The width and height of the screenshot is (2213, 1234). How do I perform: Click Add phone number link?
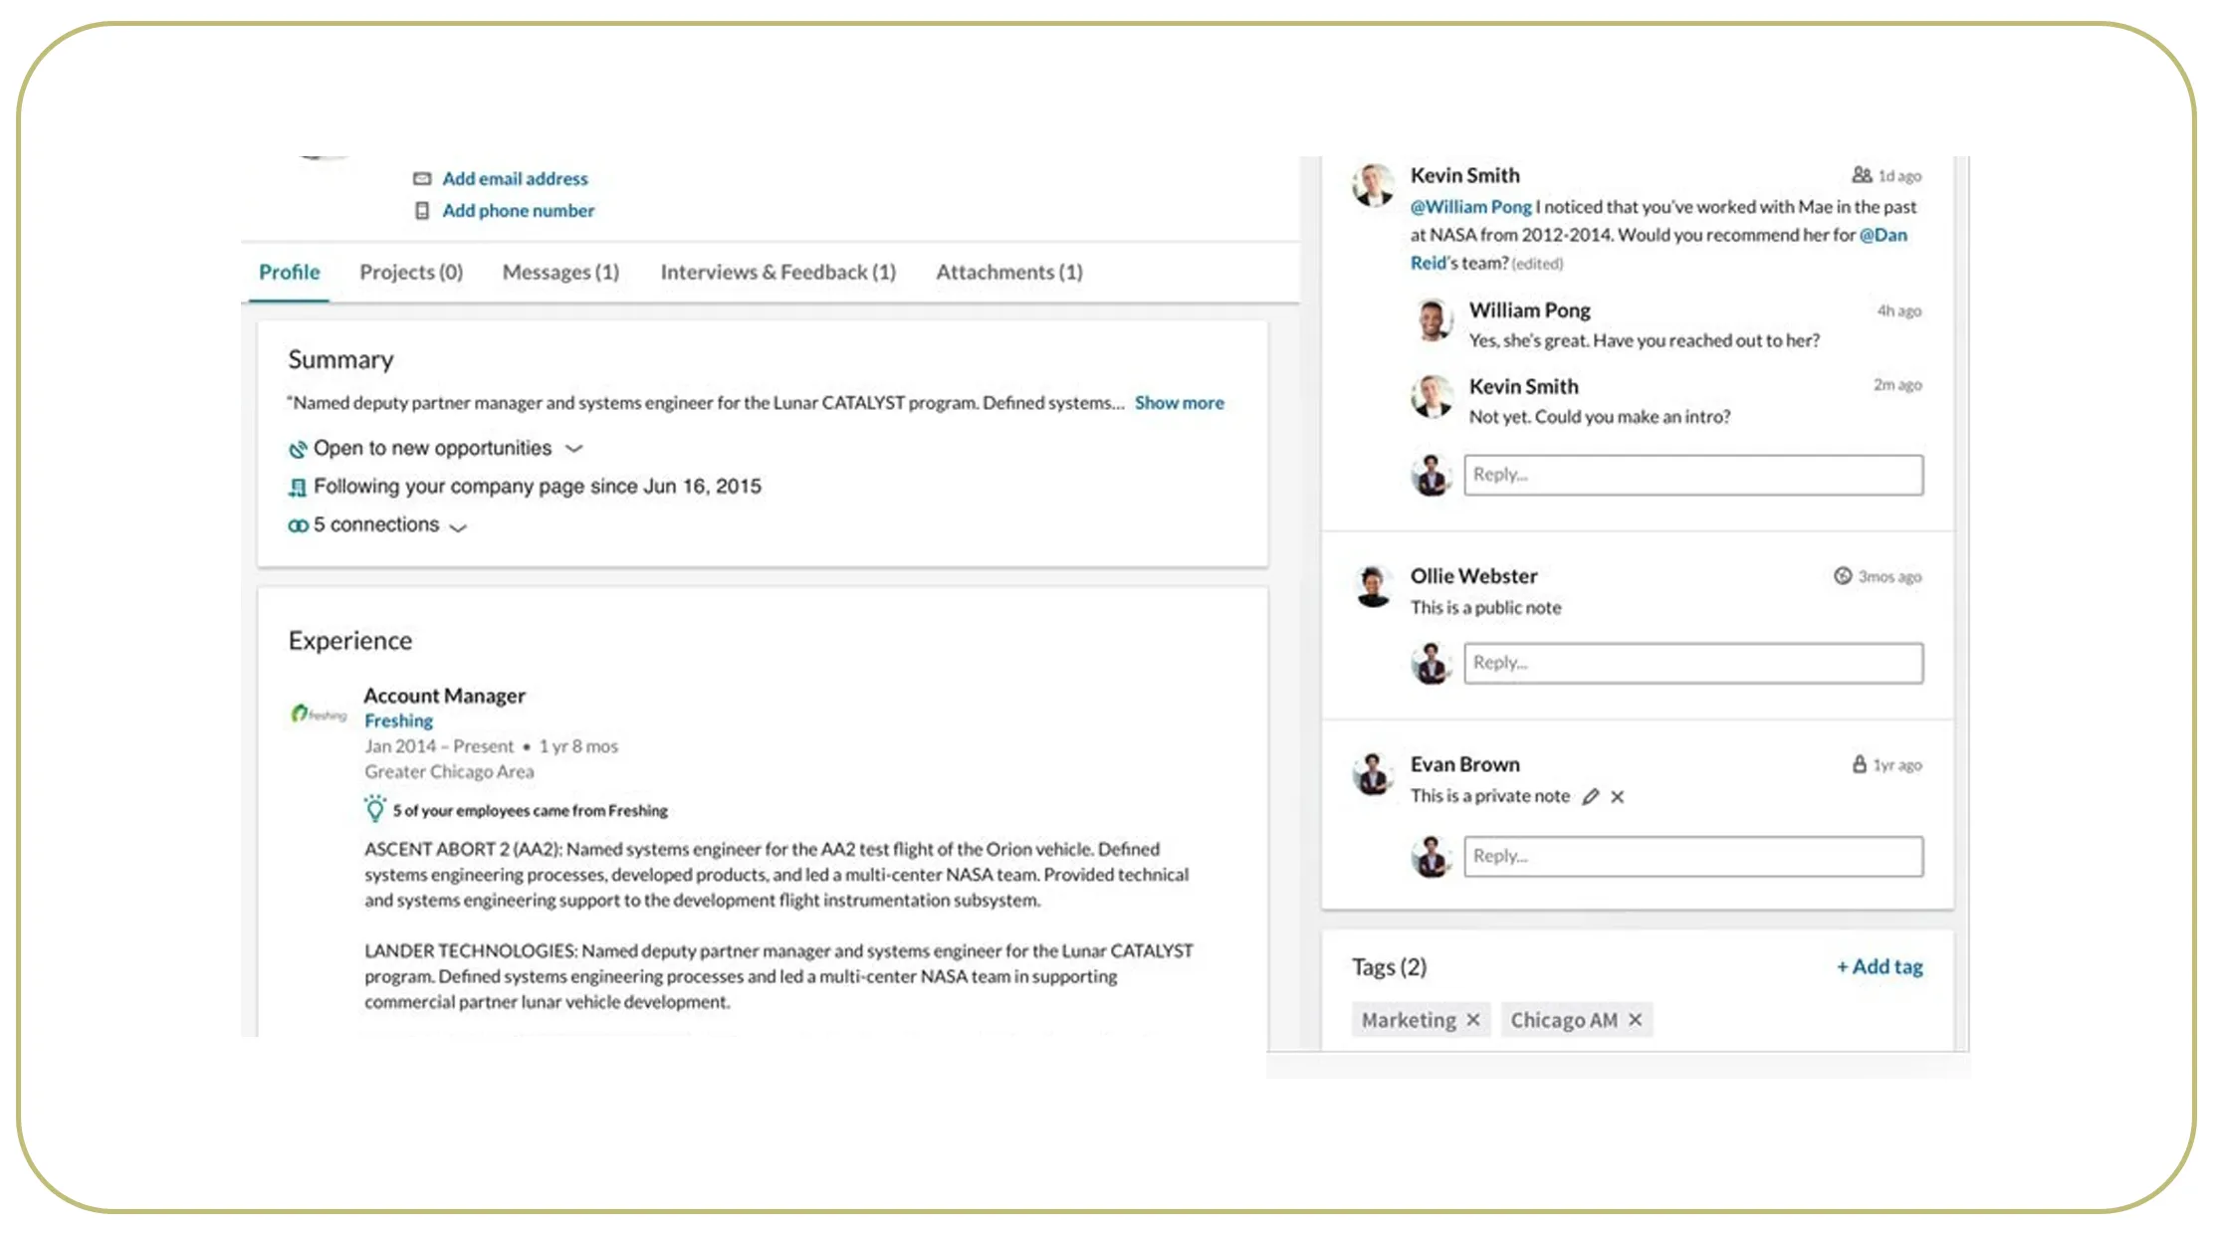click(518, 211)
